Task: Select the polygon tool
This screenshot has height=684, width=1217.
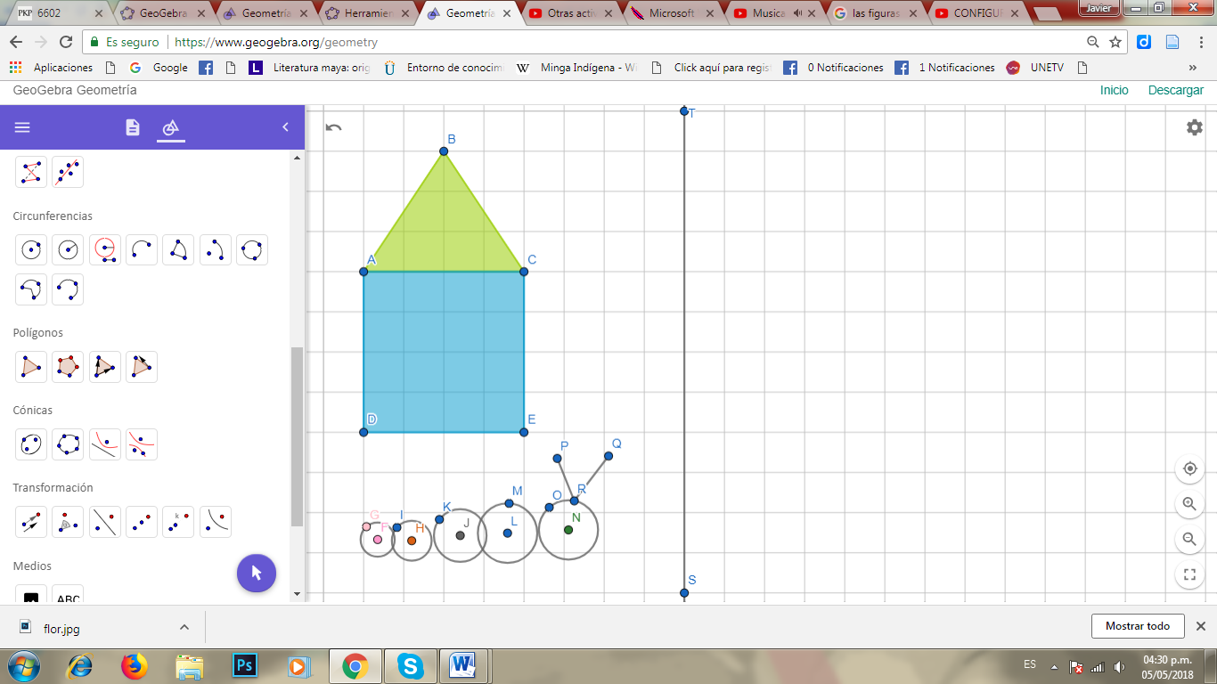Action: pos(31,365)
